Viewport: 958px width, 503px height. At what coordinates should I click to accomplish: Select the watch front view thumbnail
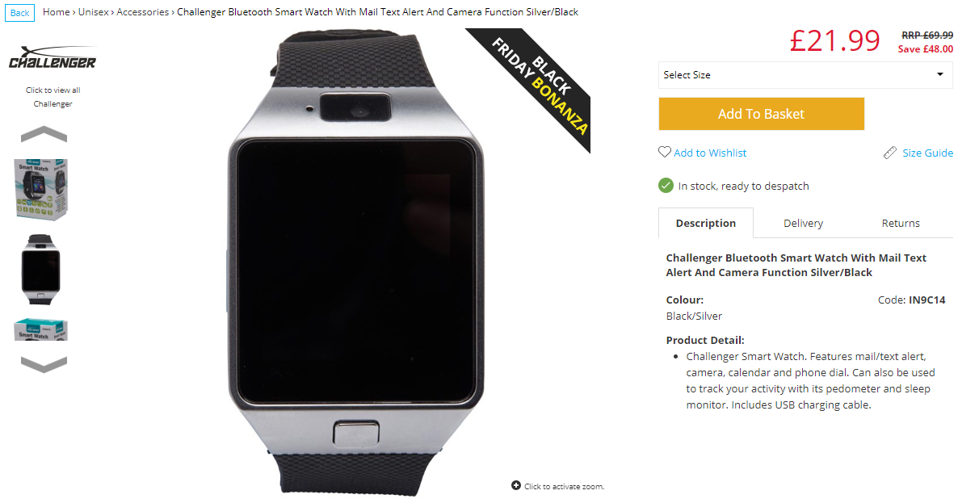tap(41, 270)
